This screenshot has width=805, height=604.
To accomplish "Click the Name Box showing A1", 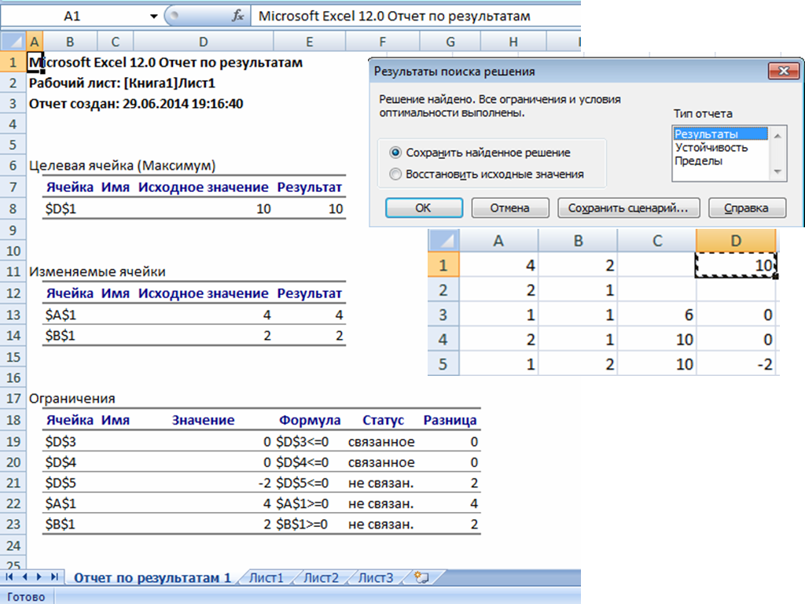I will [72, 17].
